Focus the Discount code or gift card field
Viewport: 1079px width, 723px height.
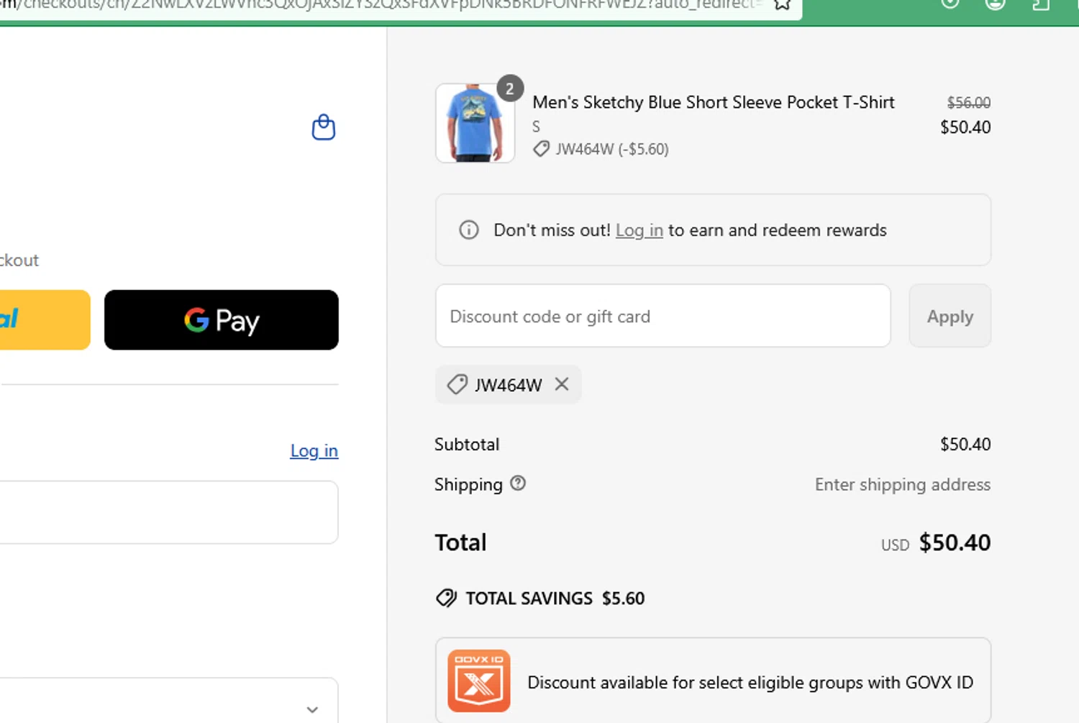663,316
